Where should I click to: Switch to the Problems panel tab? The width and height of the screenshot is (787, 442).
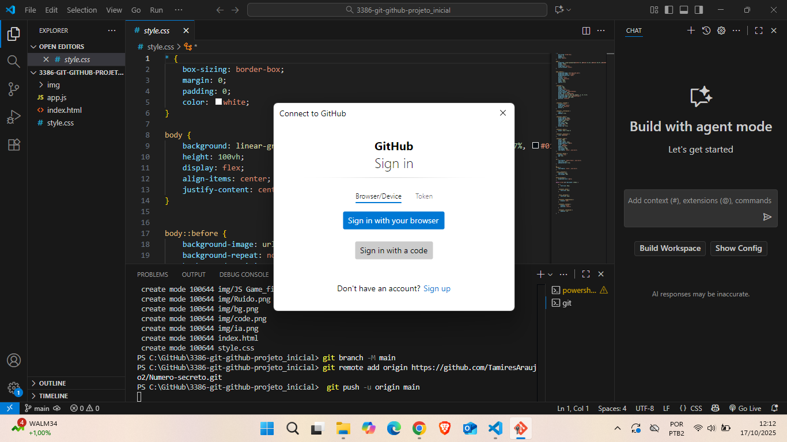tap(153, 275)
